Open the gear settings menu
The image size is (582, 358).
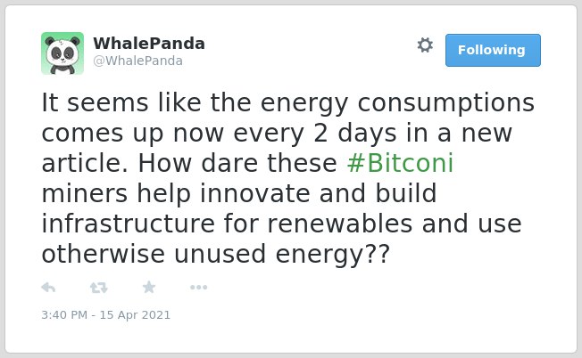425,45
